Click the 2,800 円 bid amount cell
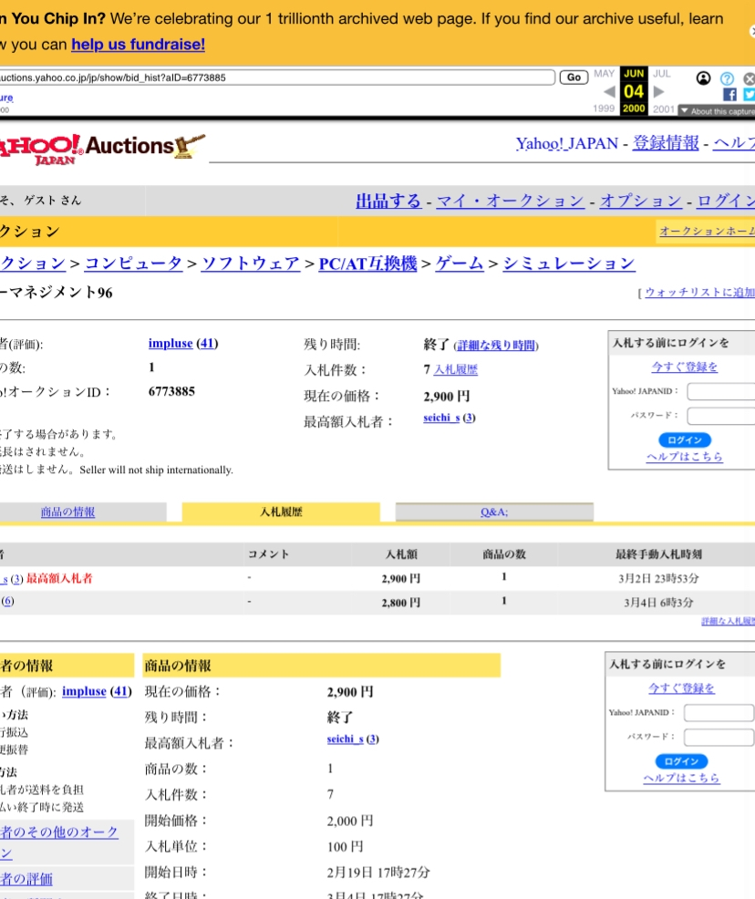 point(400,604)
